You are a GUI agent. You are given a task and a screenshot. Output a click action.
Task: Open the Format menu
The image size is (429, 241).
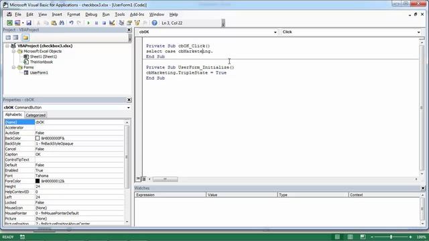[x=74, y=15]
